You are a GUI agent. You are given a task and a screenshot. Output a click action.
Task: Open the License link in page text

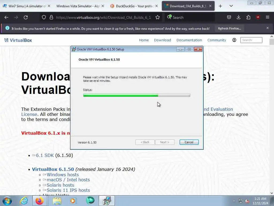[x=29, y=114]
